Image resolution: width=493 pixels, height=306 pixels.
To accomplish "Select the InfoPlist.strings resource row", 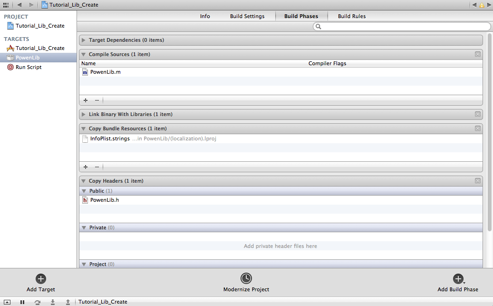I will [x=281, y=138].
